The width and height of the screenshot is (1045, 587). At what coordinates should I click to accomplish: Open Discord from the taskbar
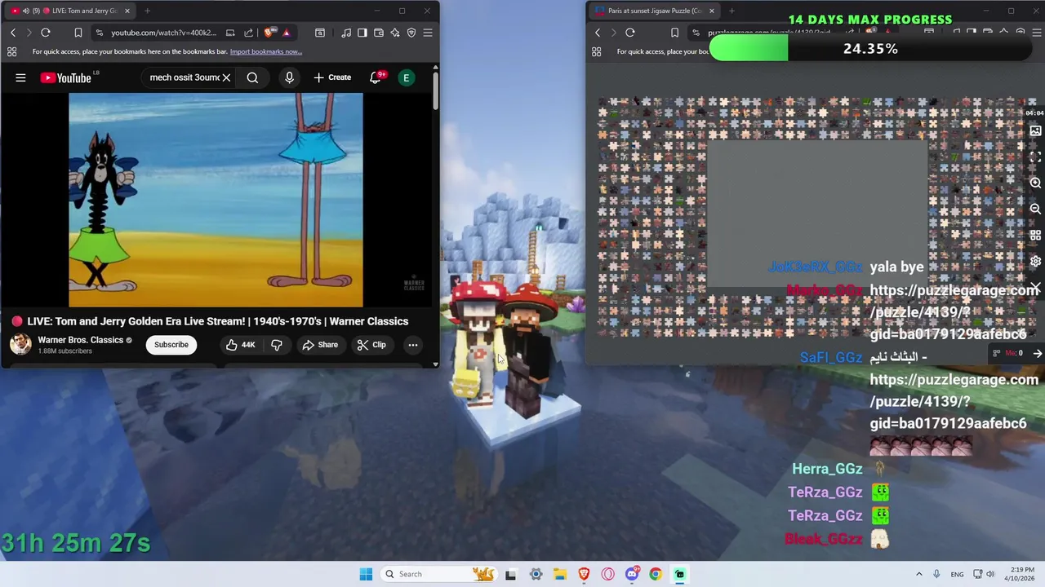tap(632, 574)
